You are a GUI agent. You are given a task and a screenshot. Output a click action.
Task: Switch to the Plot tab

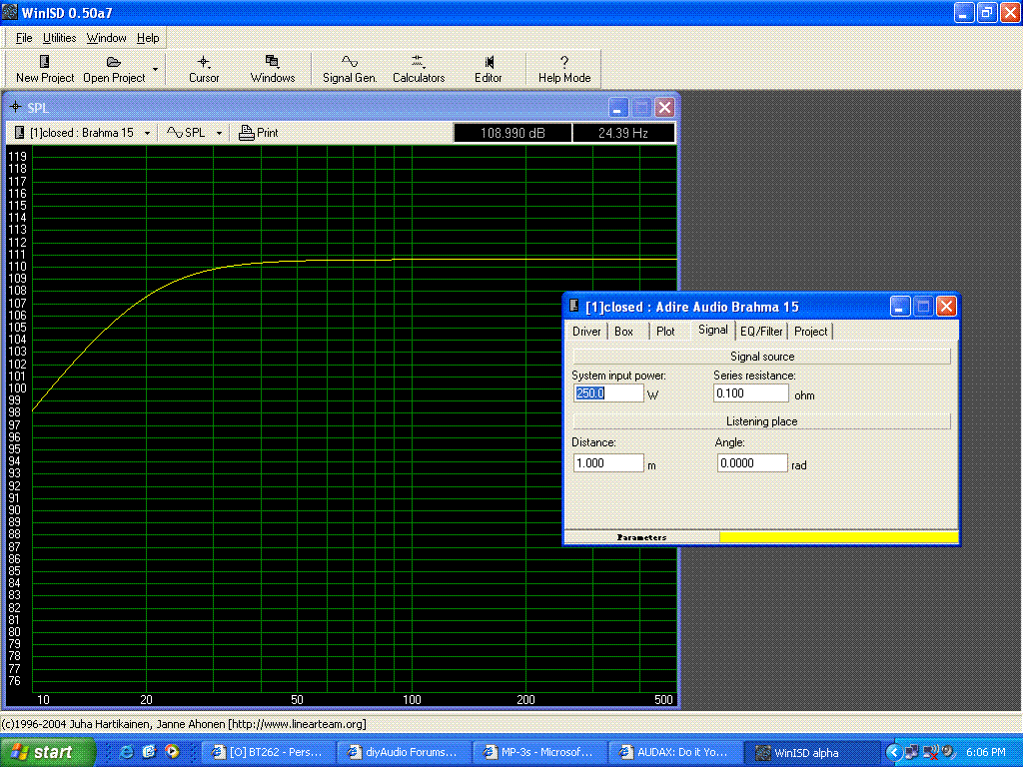point(665,332)
